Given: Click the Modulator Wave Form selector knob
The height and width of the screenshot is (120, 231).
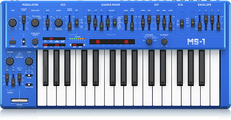Looking at the screenshot, I should (x=35, y=23).
